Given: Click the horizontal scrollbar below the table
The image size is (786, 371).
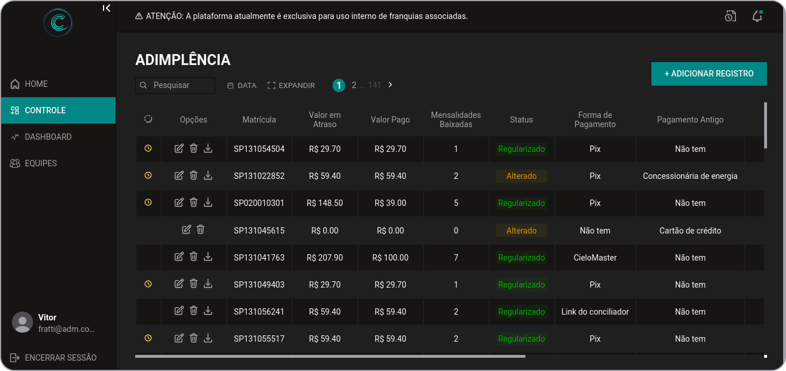Looking at the screenshot, I should point(330,357).
